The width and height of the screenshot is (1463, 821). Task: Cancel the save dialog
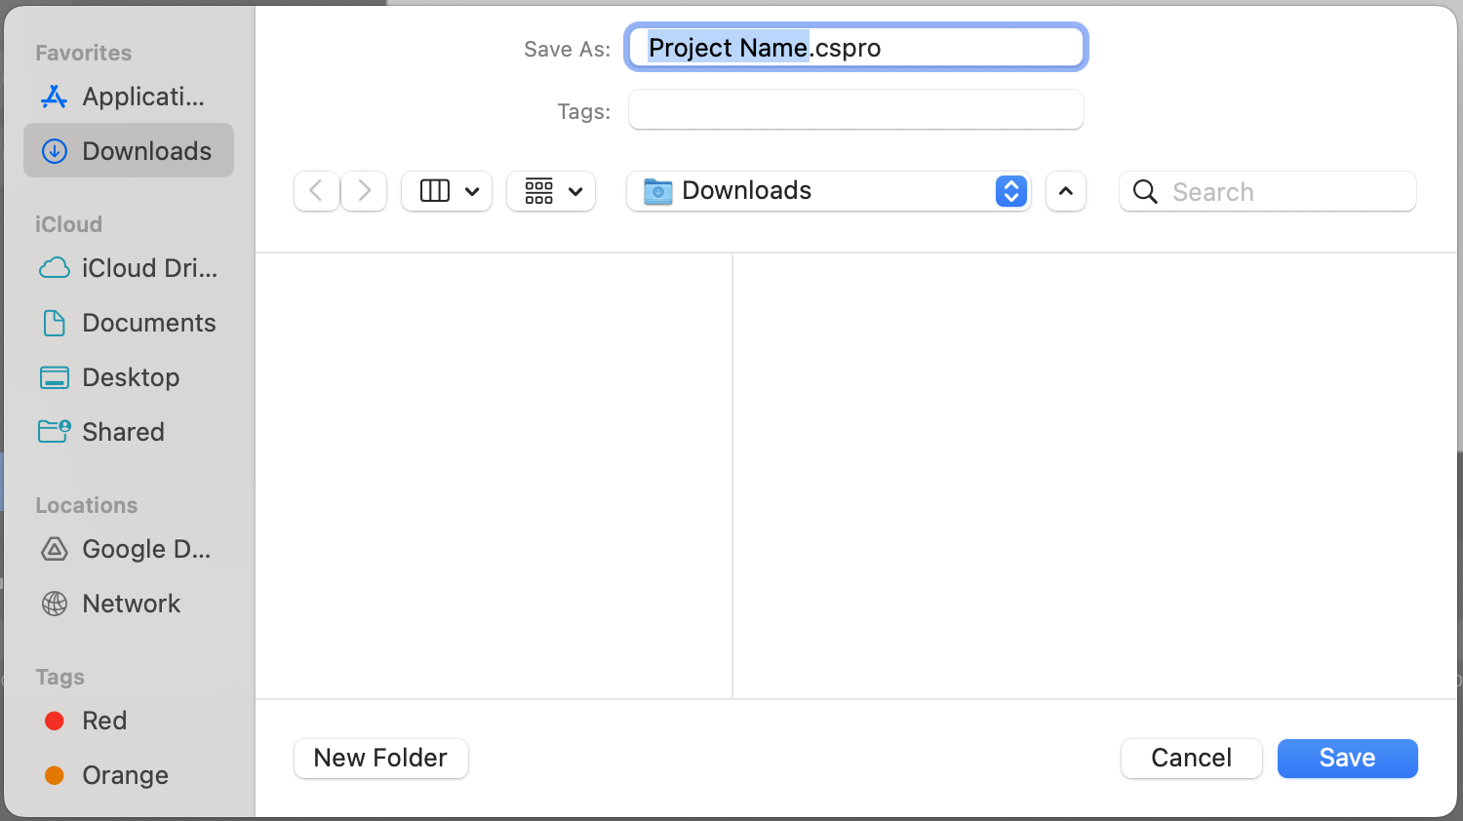pos(1191,758)
